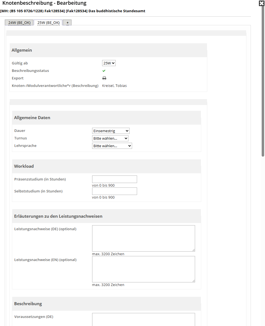Expand the Dauer dropdown
The width and height of the screenshot is (265, 326).
111,131
